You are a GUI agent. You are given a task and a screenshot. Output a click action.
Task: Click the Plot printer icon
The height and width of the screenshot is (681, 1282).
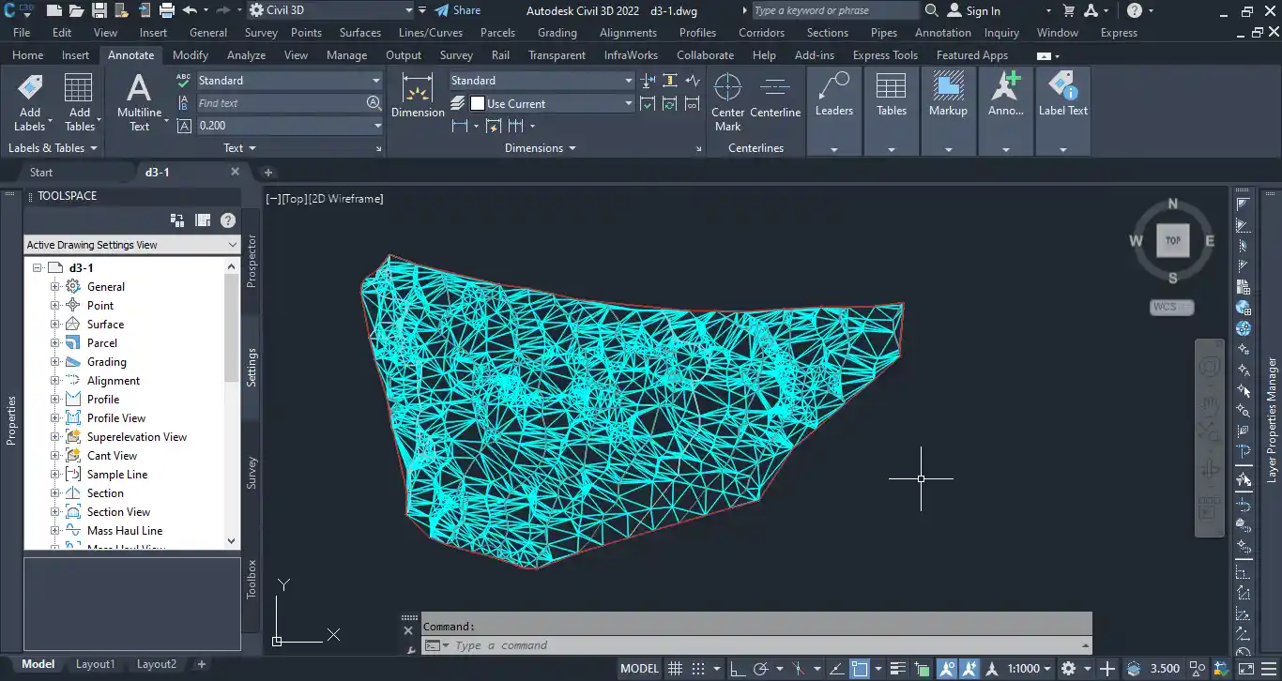[x=167, y=10]
